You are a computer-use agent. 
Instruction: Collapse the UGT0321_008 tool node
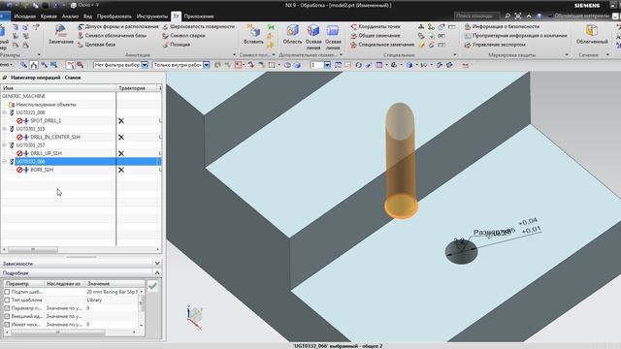click(4, 112)
